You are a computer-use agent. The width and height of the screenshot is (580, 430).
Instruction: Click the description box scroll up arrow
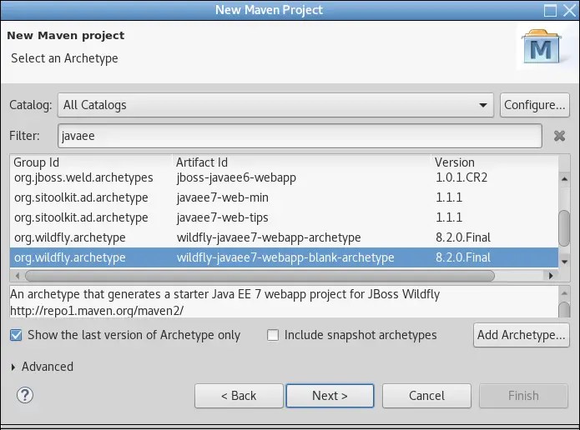[564, 293]
